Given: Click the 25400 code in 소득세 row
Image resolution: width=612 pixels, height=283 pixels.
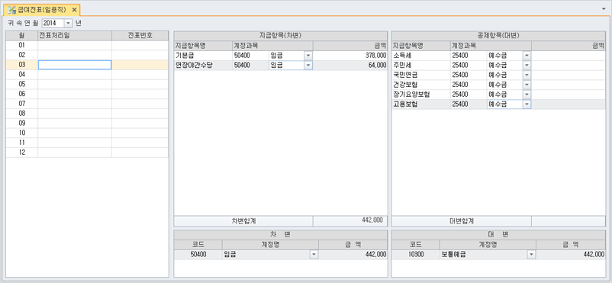Looking at the screenshot, I should coord(469,56).
